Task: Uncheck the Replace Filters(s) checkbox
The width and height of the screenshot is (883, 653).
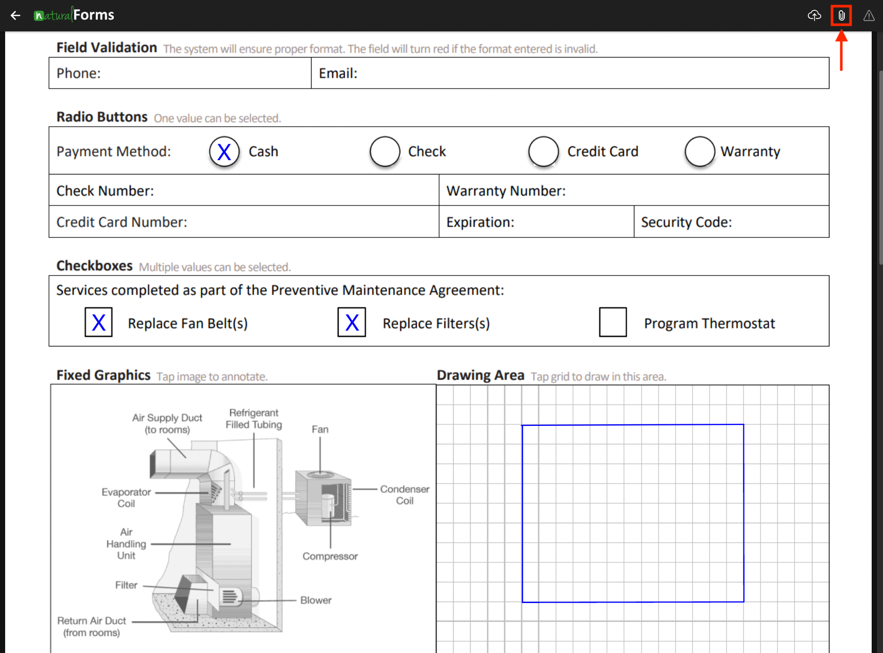Action: click(352, 322)
